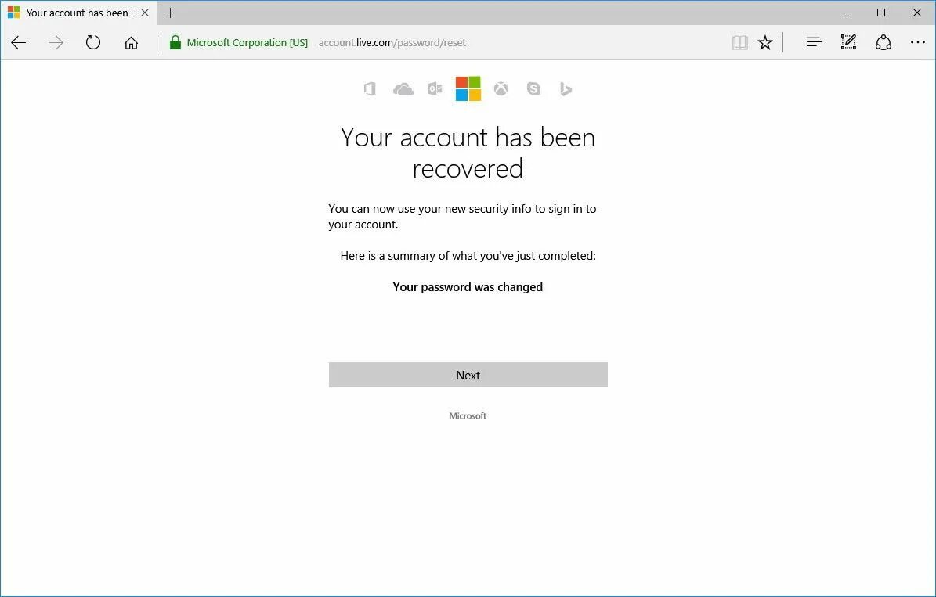Click the Microsoft footer text
The width and height of the screenshot is (936, 597).
point(468,416)
